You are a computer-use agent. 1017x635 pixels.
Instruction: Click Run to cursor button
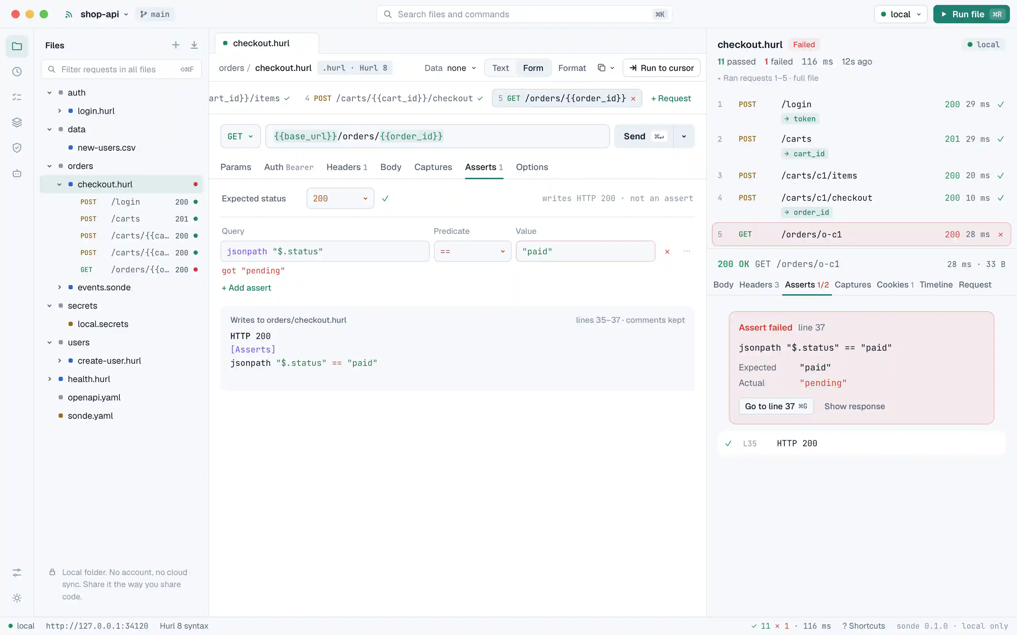[x=661, y=68]
